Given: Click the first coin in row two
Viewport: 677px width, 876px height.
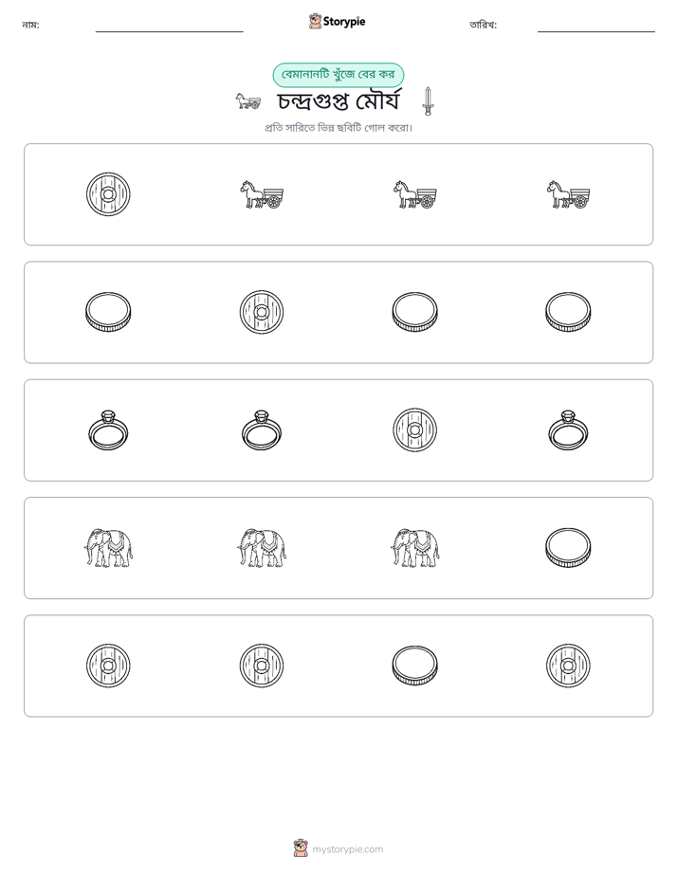Looking at the screenshot, I should click(x=108, y=312).
